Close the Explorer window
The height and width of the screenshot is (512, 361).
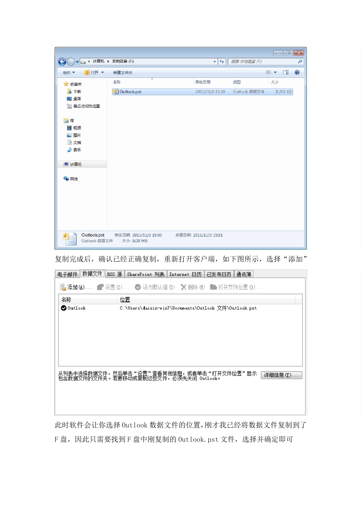point(299,53)
